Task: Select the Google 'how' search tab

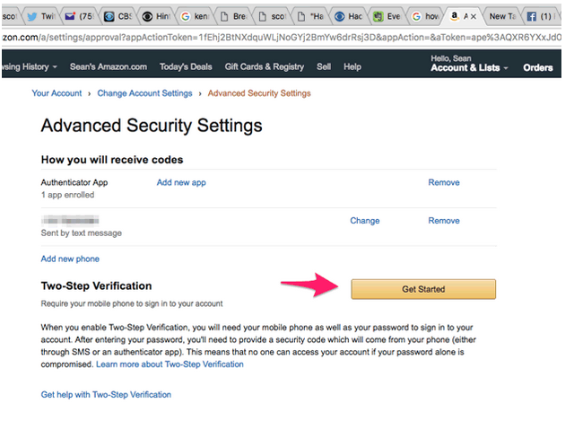Action: tap(425, 16)
